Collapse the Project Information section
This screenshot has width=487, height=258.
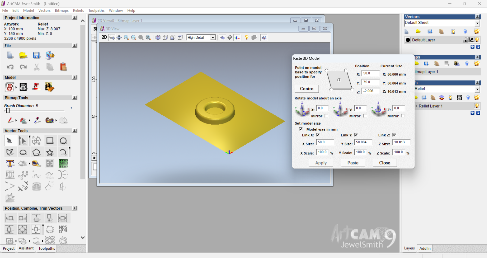[75, 18]
